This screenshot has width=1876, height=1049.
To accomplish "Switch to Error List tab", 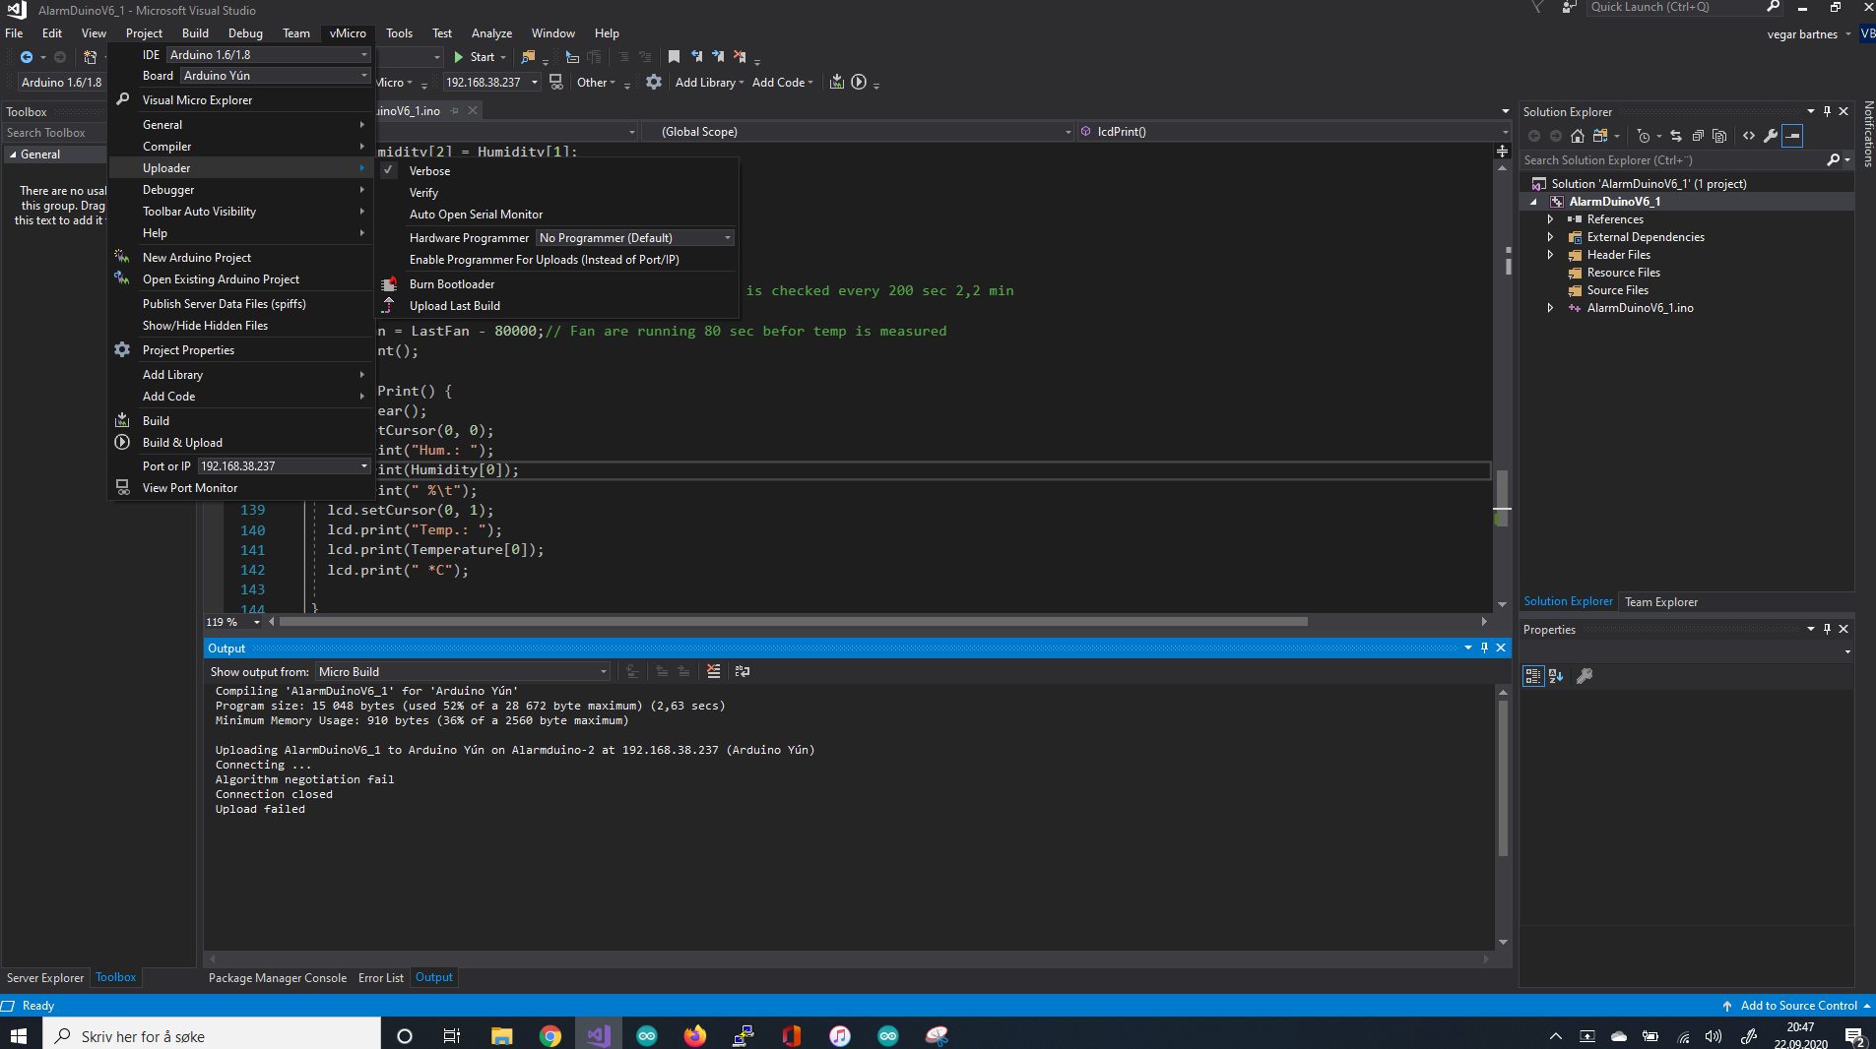I will (380, 978).
